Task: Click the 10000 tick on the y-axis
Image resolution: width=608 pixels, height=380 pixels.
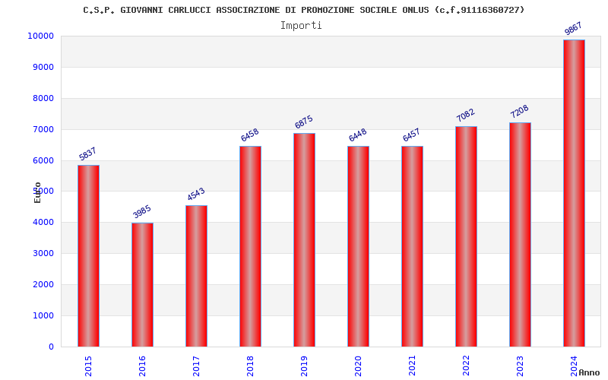Action: pos(40,36)
